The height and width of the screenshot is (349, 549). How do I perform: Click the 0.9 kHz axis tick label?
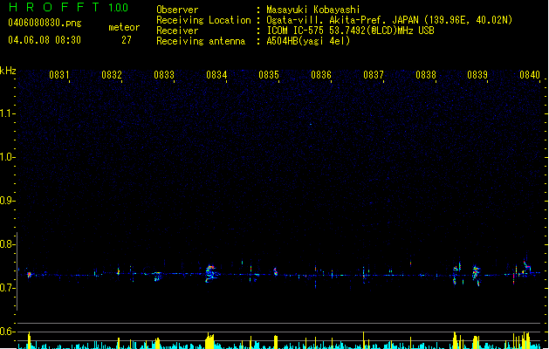click(8, 201)
